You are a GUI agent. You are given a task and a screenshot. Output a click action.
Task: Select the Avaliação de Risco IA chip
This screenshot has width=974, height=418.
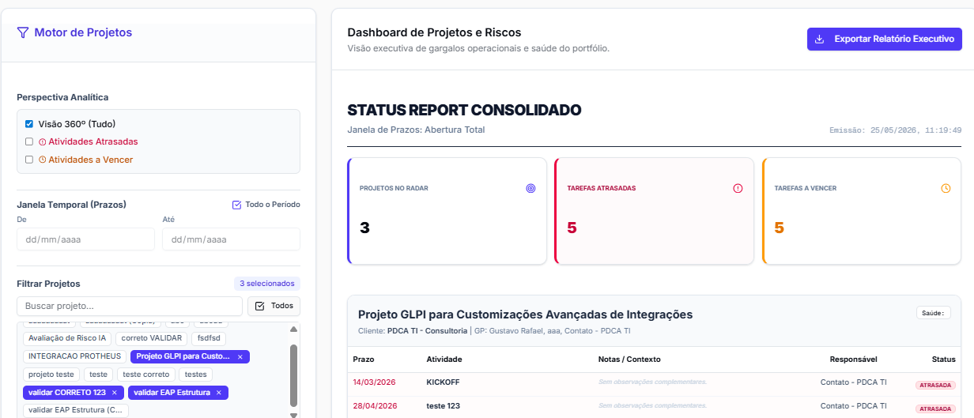(x=66, y=338)
